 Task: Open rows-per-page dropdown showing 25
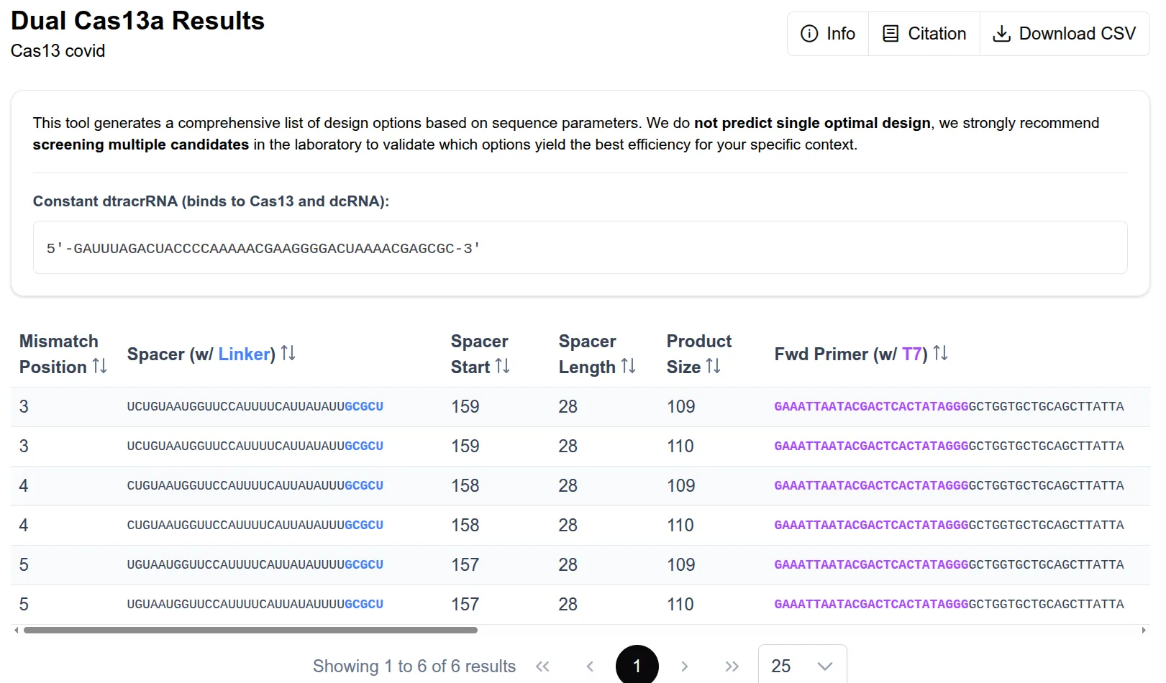[802, 666]
